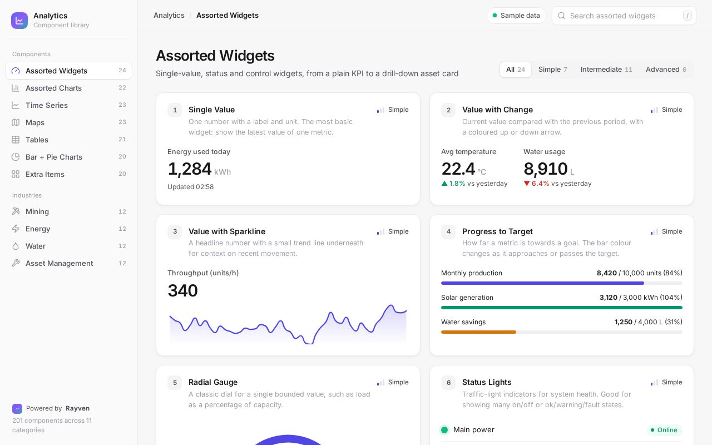Open the Mining industry icon
Image resolution: width=712 pixels, height=445 pixels.
pos(16,211)
